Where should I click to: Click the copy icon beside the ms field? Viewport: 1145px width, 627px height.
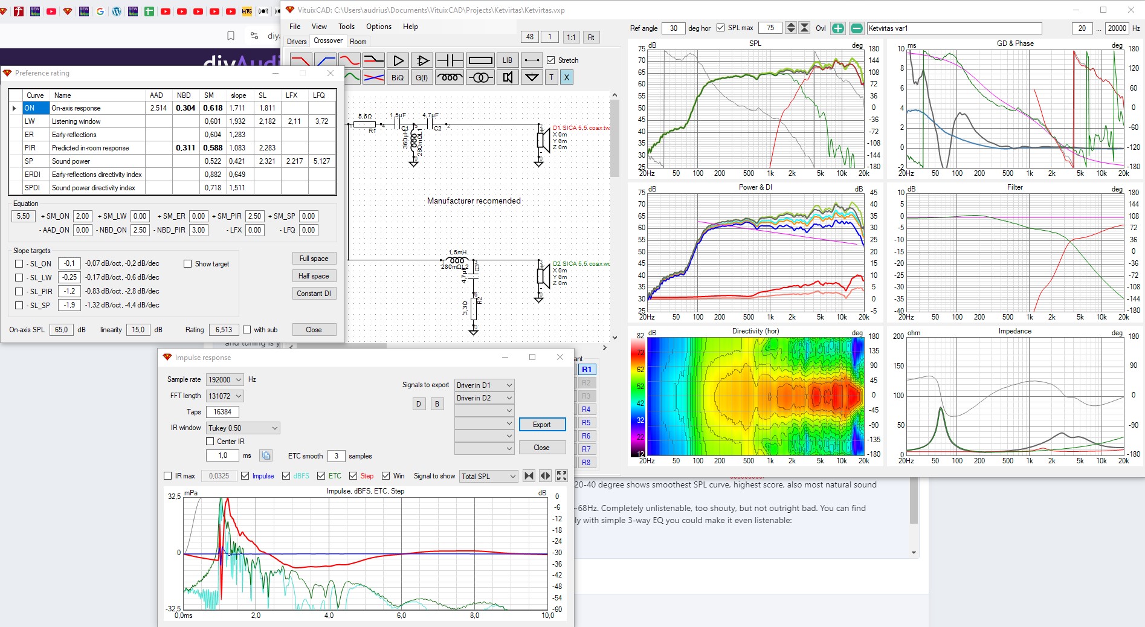266,455
